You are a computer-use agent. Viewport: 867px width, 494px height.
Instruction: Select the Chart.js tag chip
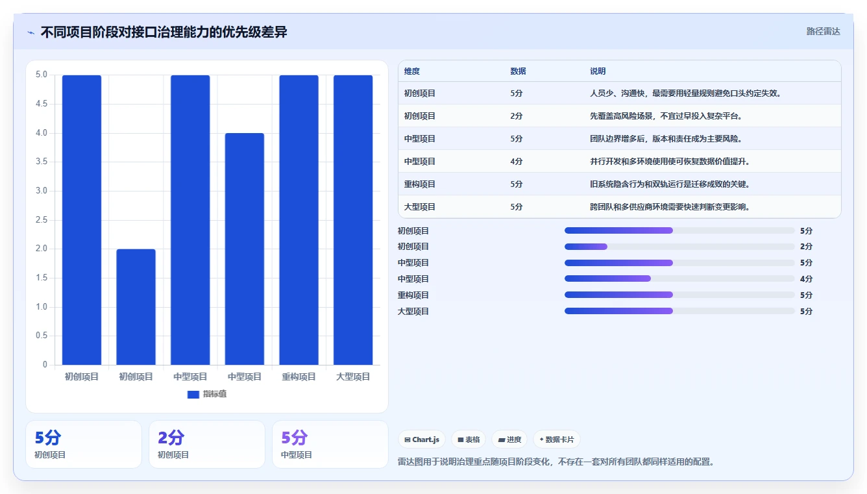click(x=422, y=439)
